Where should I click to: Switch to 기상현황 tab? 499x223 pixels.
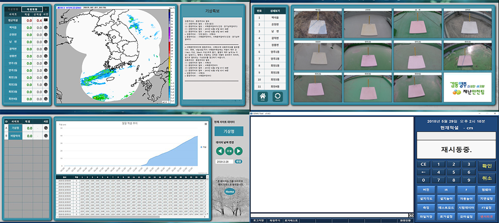point(13,9)
